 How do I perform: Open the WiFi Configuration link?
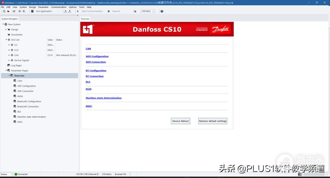tap(97, 56)
